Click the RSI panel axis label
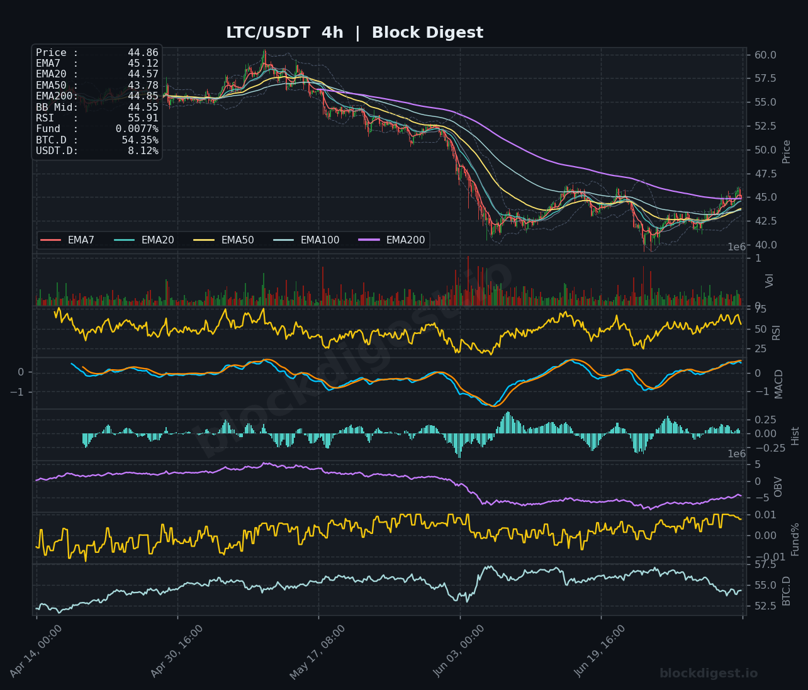808x690 pixels. 776,333
